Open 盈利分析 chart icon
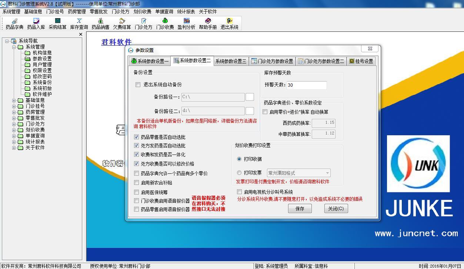Screen dimensions: 464x269 tap(186, 23)
